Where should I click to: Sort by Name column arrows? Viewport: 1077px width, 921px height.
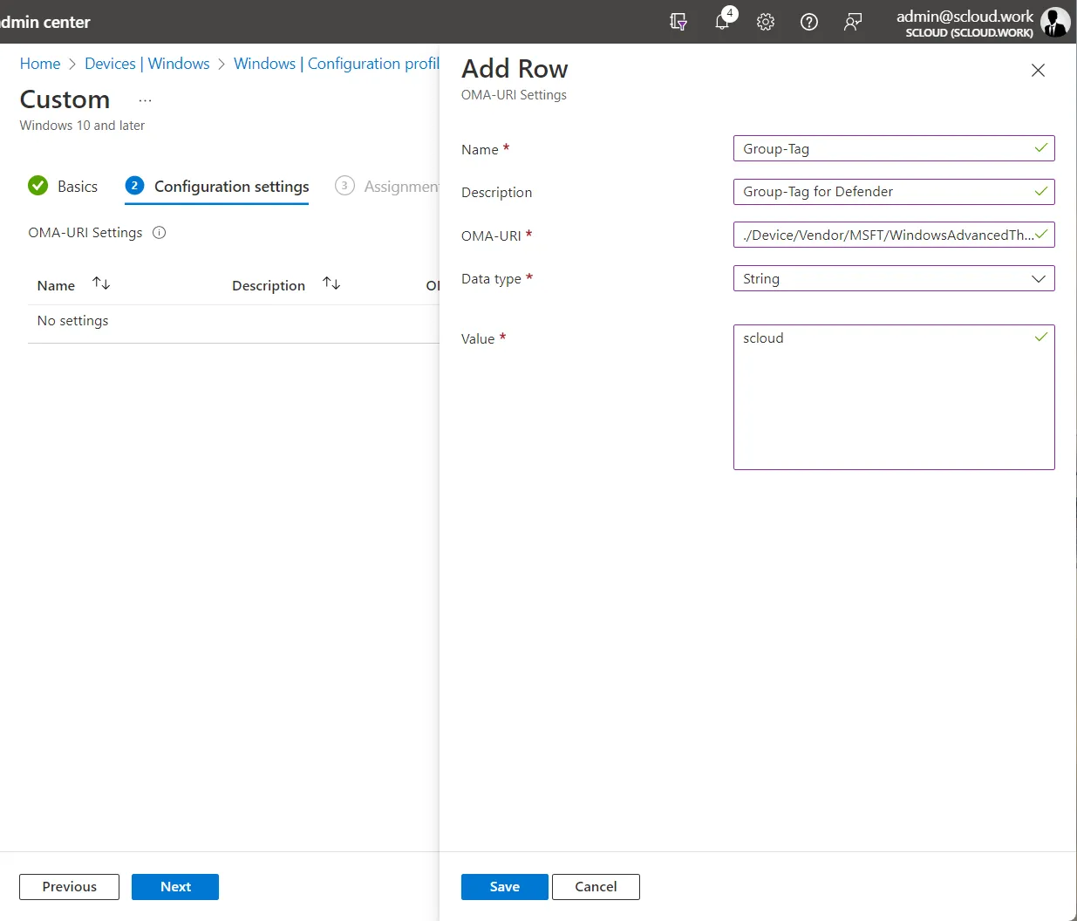pos(101,283)
